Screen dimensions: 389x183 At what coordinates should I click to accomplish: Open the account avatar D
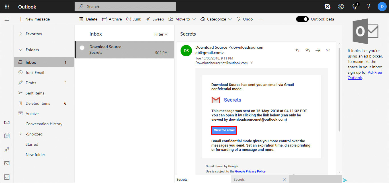point(382,7)
